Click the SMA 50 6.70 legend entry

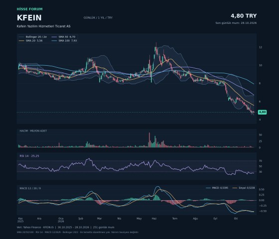[64, 37]
